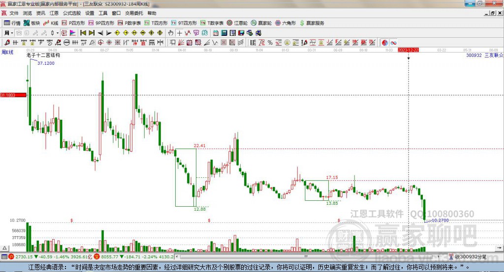This screenshot has height=272, width=504.
Task: Open the 帮助 menu
Action: tap(152, 13)
